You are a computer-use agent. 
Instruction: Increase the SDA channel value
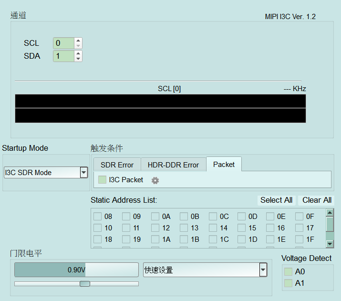(78, 53)
